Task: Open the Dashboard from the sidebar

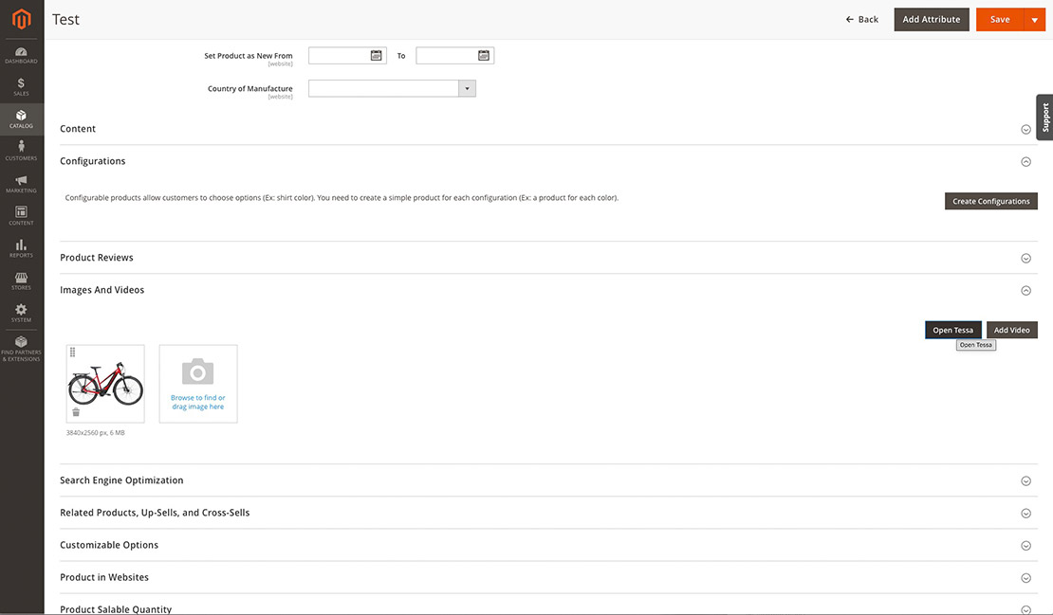Action: 21,53
